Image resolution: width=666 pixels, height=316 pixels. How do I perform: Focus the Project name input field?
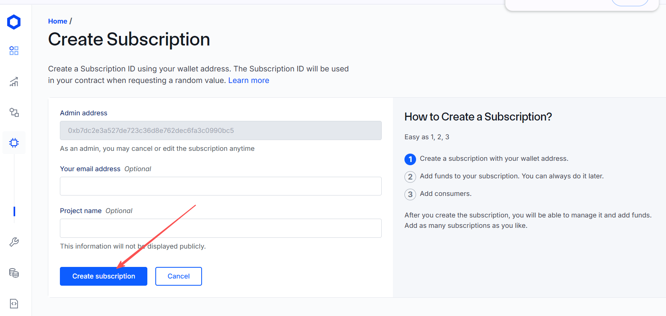pyautogui.click(x=221, y=228)
